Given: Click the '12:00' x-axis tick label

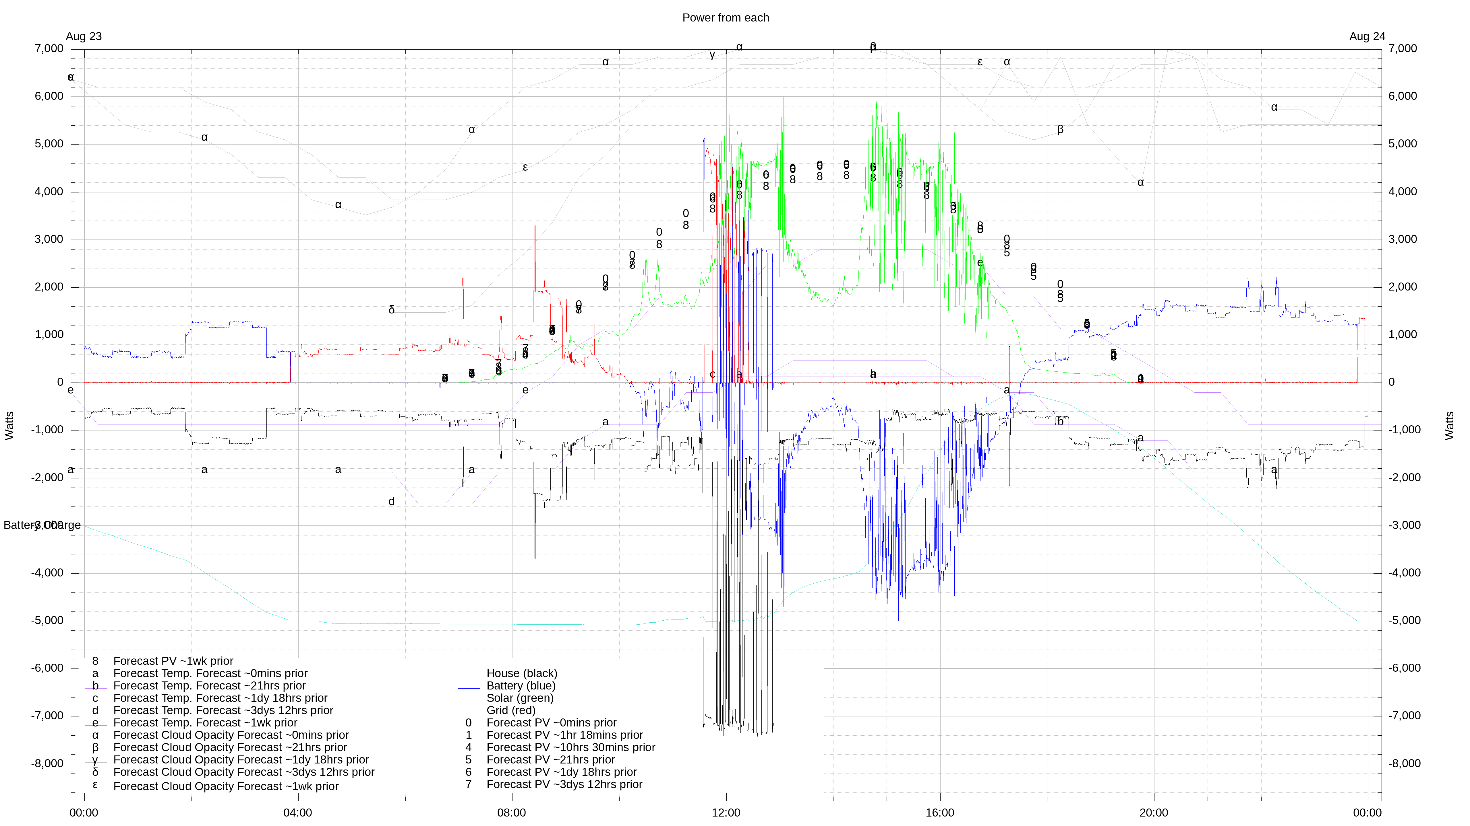Looking at the screenshot, I should (726, 813).
